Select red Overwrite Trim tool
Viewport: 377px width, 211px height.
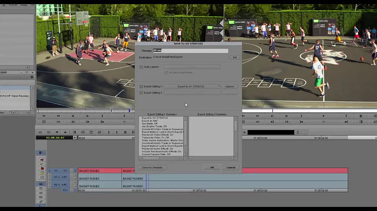[x=42, y=169]
